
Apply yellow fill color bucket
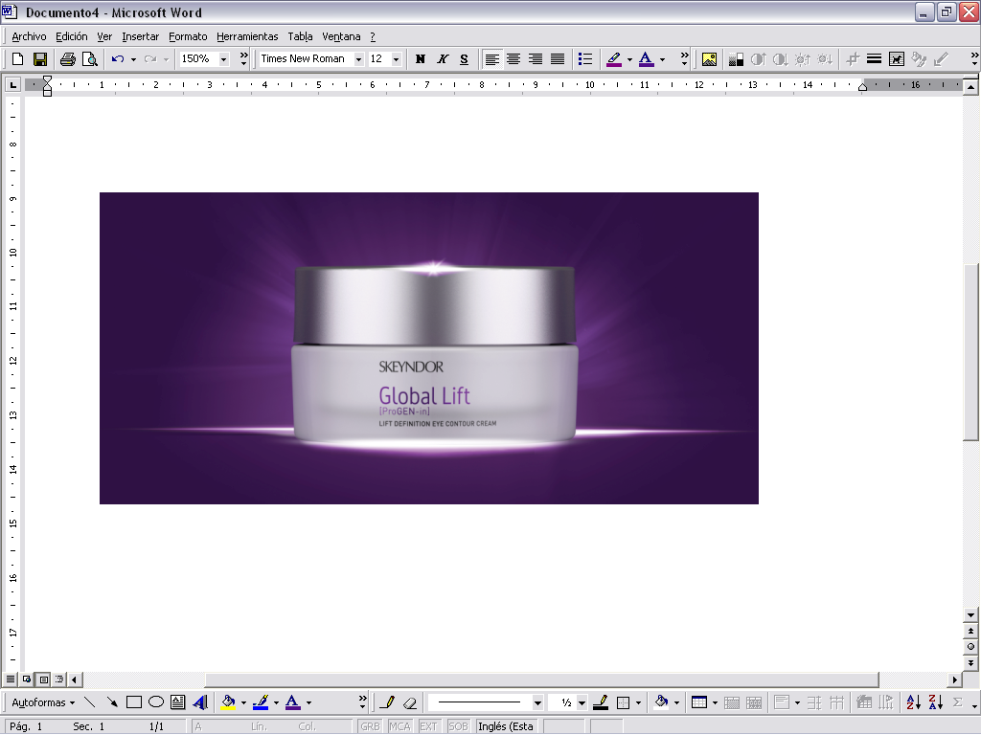[x=228, y=702]
